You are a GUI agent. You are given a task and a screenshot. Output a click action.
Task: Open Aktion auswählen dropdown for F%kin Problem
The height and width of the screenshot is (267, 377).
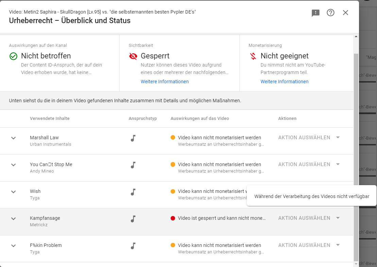point(309,245)
